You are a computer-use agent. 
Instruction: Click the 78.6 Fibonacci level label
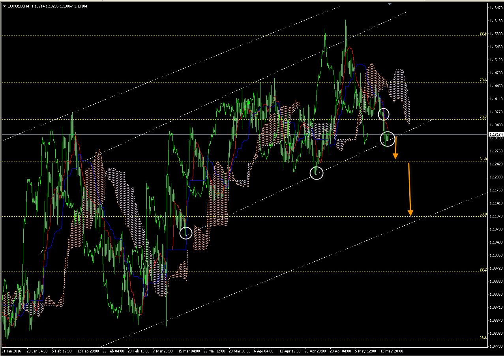click(483, 80)
